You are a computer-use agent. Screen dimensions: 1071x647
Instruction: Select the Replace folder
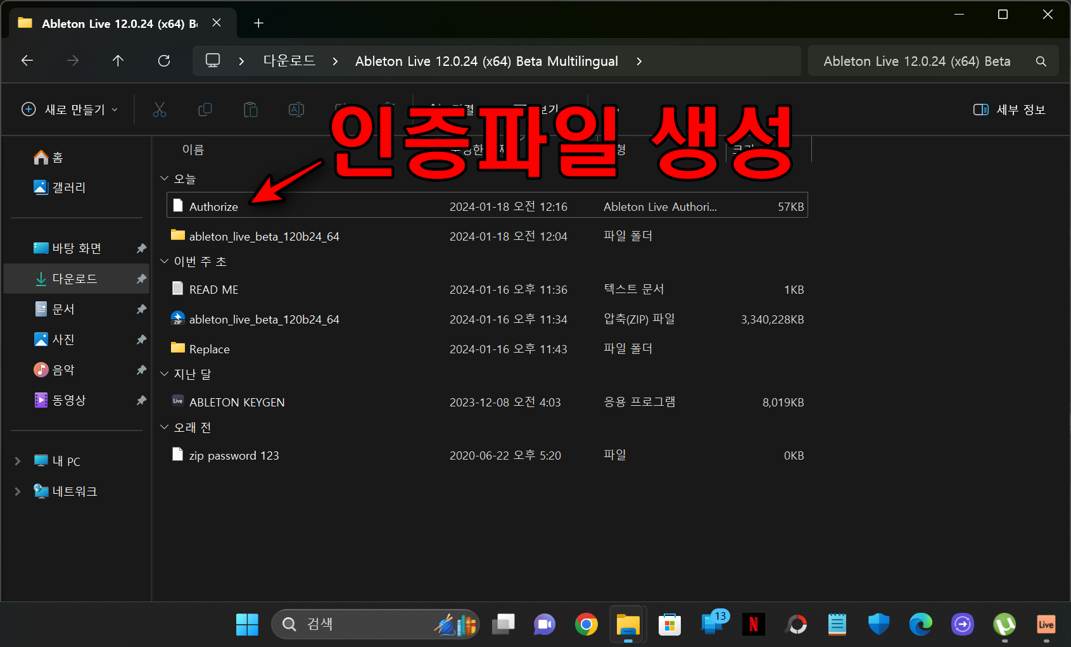tap(487, 349)
